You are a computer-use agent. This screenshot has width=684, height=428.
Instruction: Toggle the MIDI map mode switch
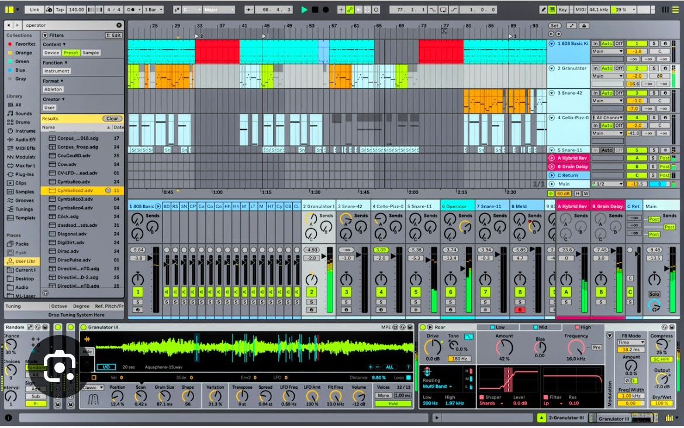[580, 9]
